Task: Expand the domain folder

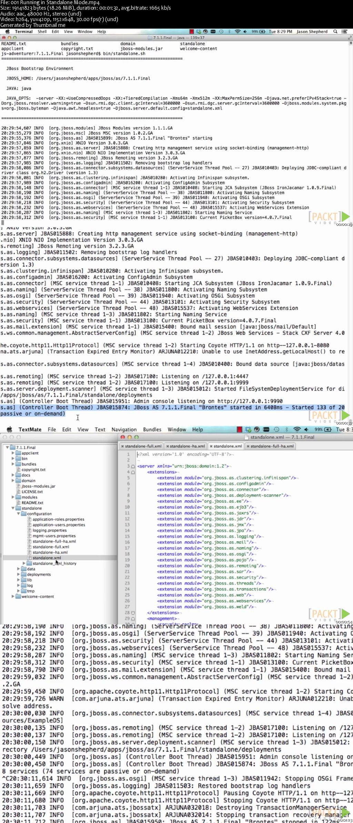Action: (13, 481)
